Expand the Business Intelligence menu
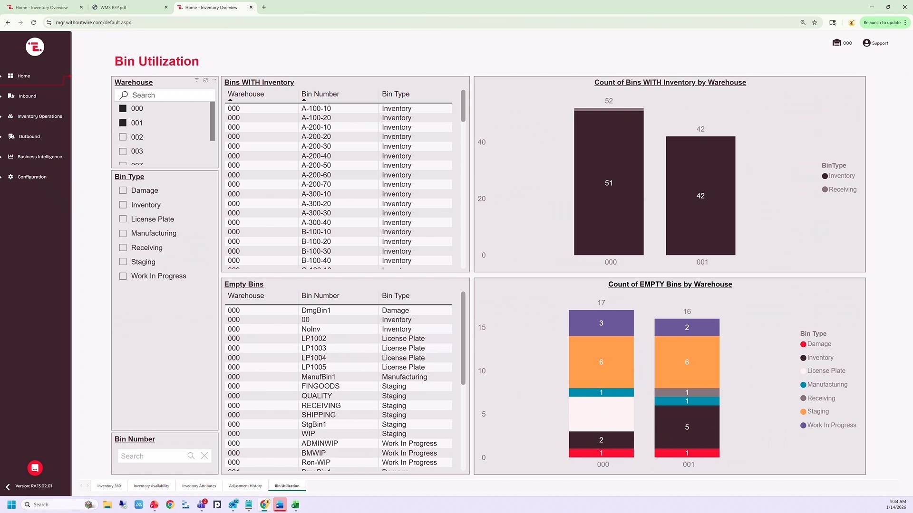This screenshot has height=513, width=913. pos(39,157)
